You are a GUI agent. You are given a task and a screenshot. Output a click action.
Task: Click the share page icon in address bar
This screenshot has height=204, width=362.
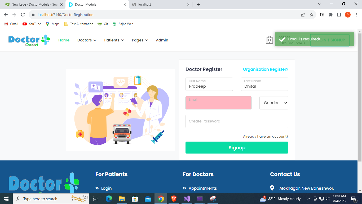pos(303,15)
